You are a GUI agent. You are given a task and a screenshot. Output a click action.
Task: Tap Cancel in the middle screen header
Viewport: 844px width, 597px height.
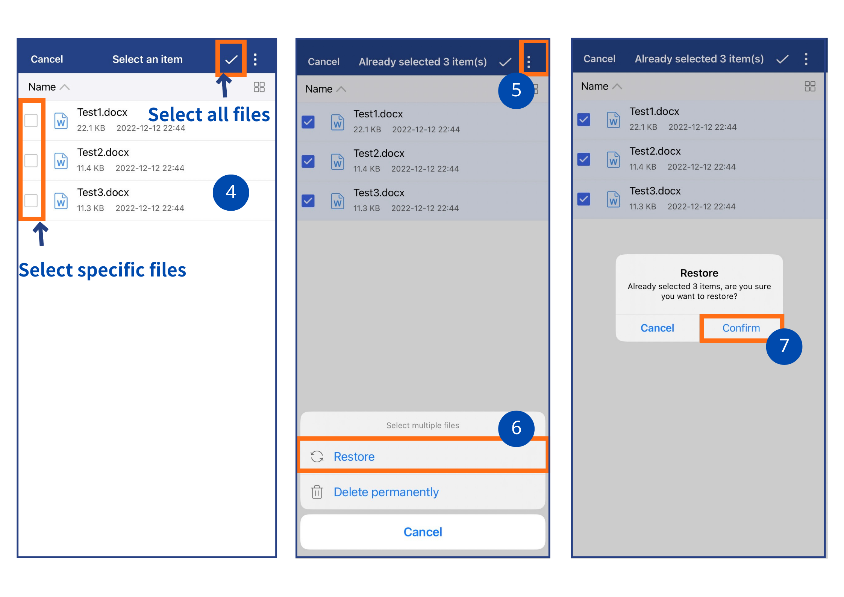[x=323, y=62]
